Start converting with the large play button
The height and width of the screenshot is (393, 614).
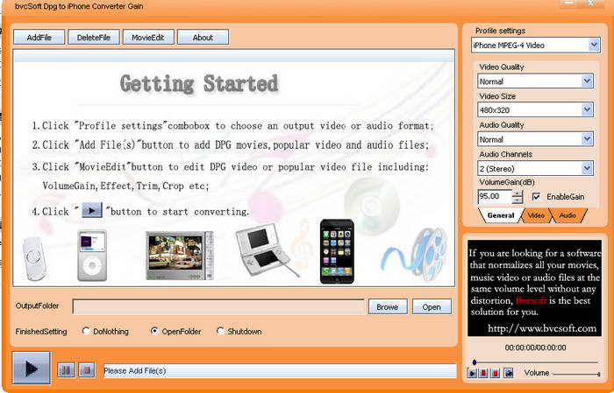coord(32,368)
